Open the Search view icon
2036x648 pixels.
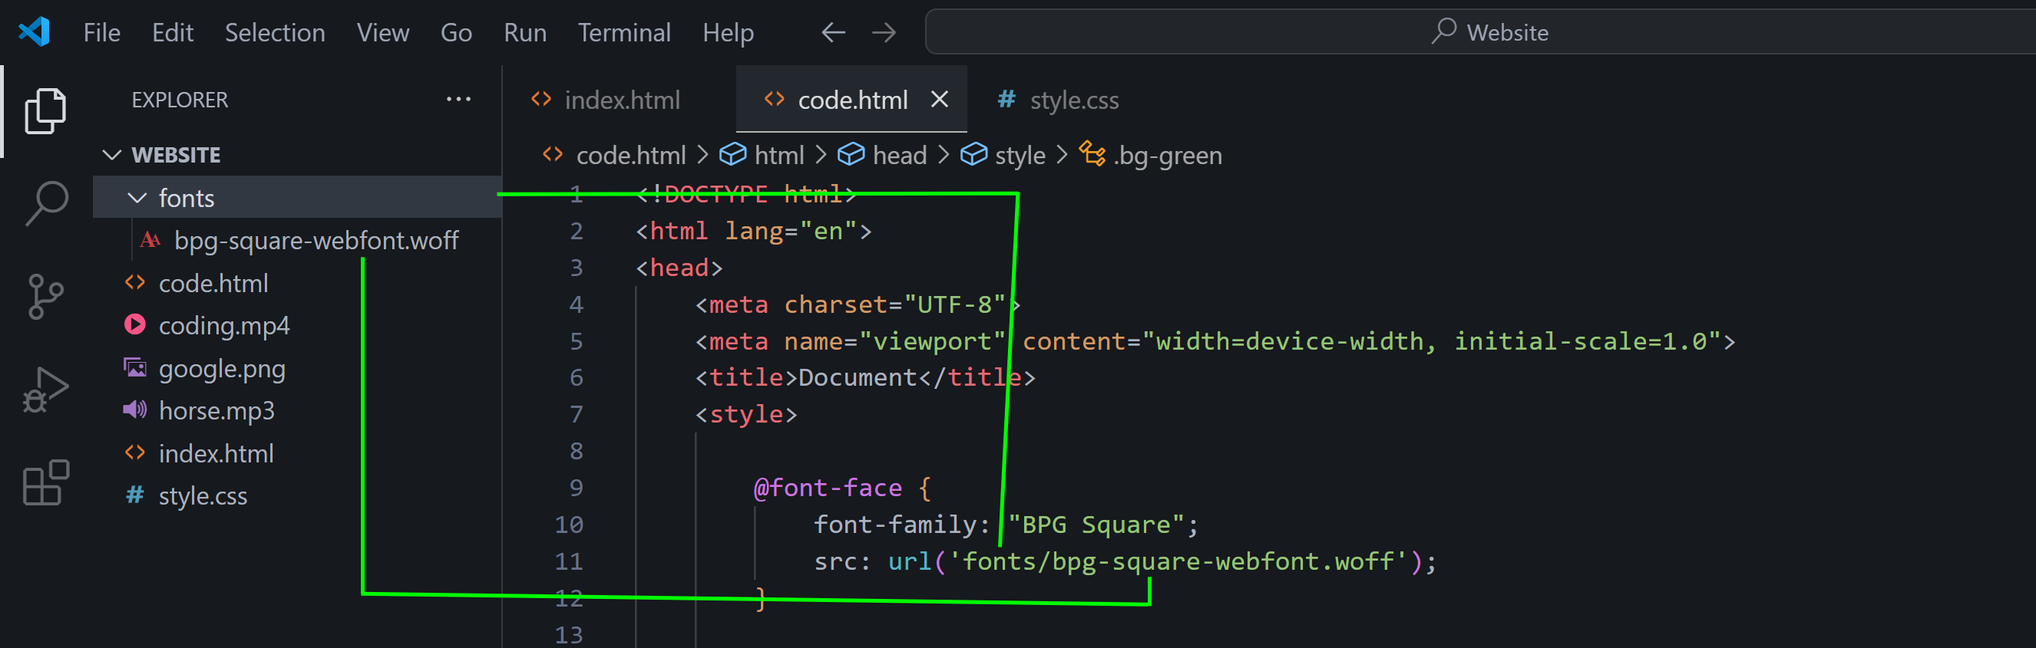(47, 203)
